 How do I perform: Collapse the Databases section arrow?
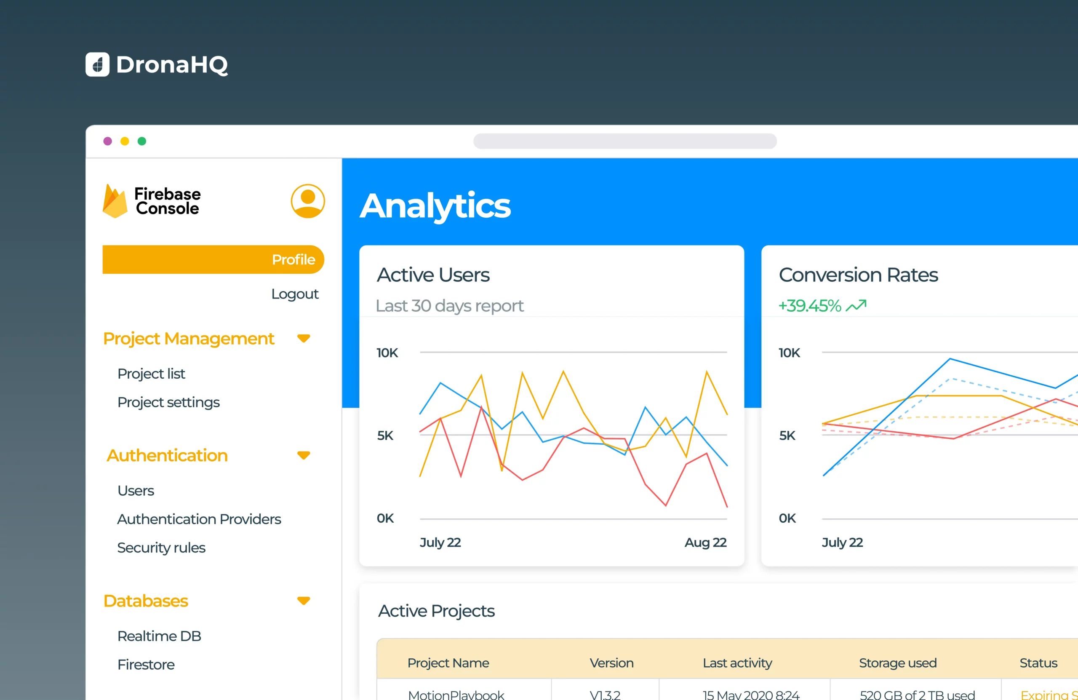(x=304, y=601)
